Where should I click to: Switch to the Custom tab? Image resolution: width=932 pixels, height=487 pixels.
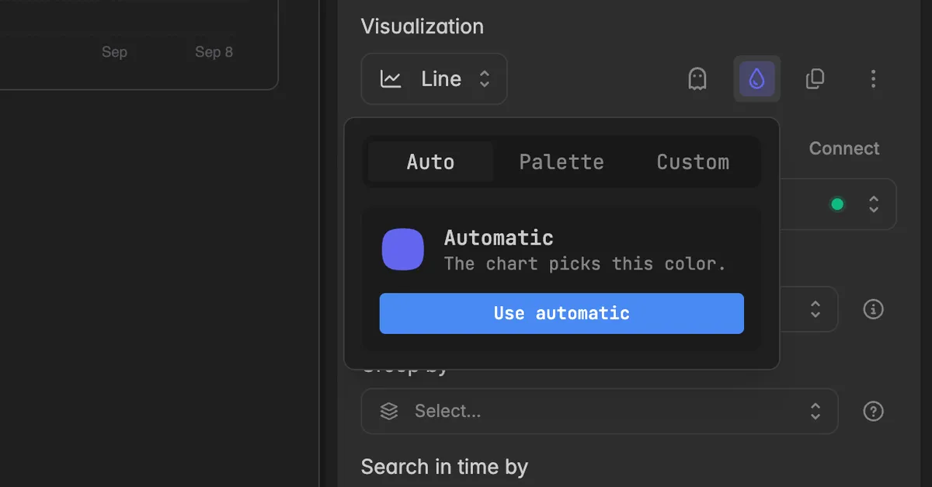(x=693, y=162)
